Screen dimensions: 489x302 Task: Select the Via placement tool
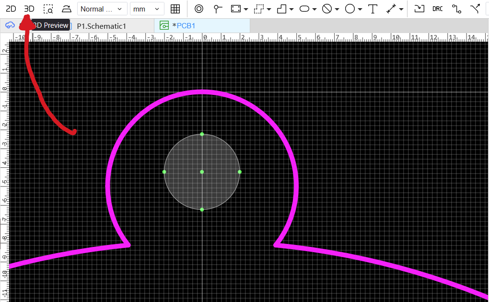pos(199,9)
